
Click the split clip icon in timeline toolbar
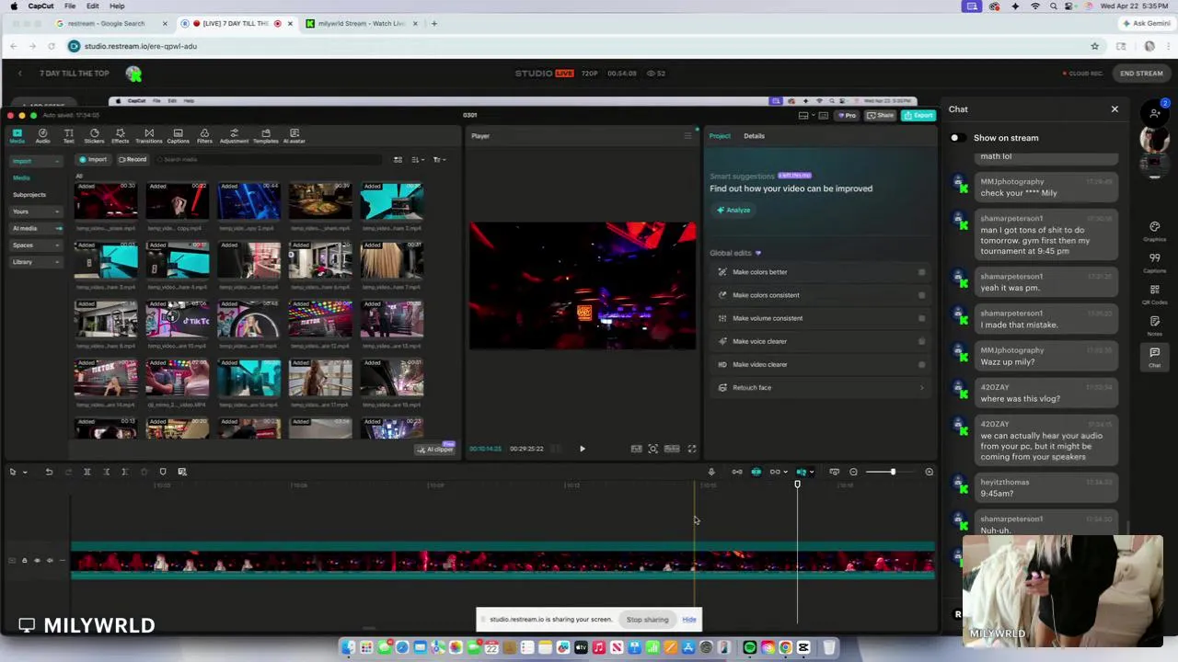(87, 472)
